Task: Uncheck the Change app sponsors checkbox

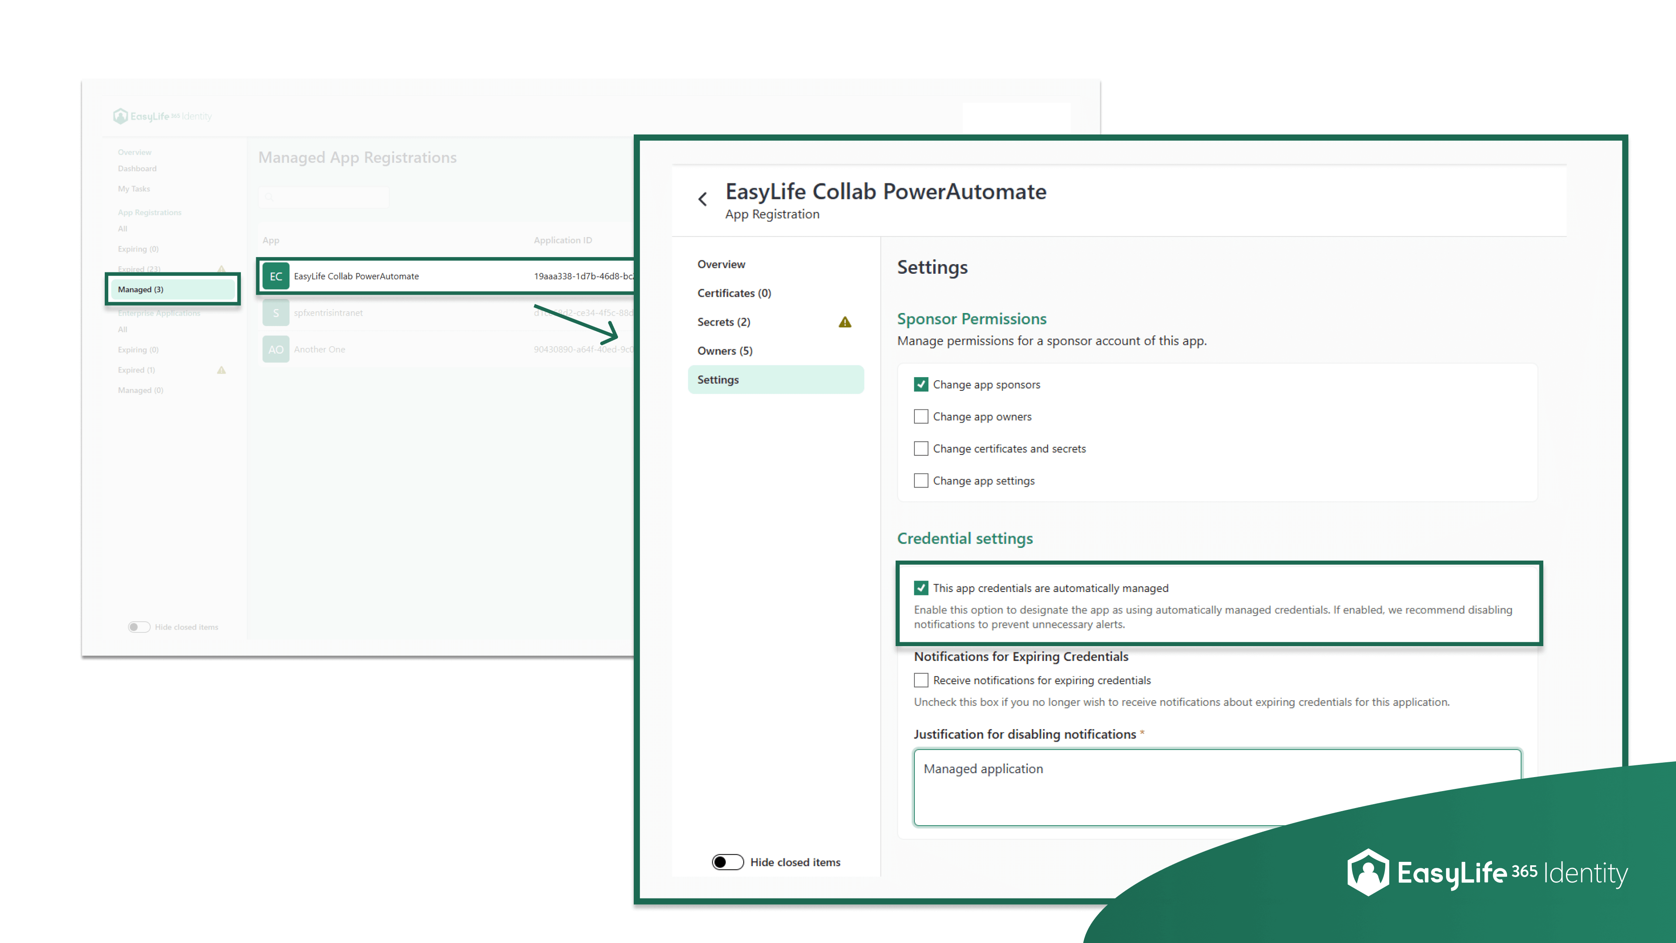Action: (x=920, y=384)
